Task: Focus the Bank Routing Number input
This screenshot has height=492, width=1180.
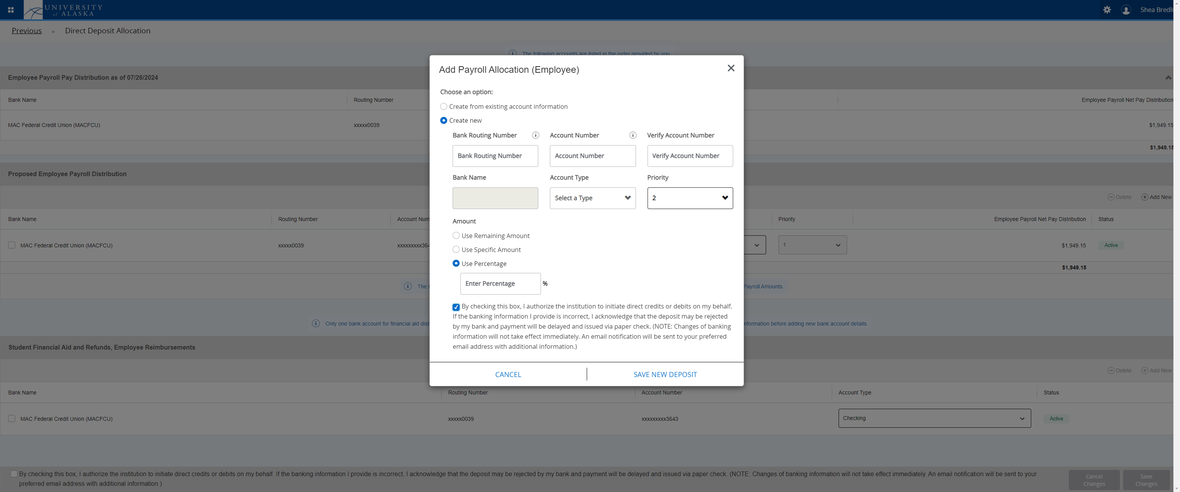Action: [495, 156]
